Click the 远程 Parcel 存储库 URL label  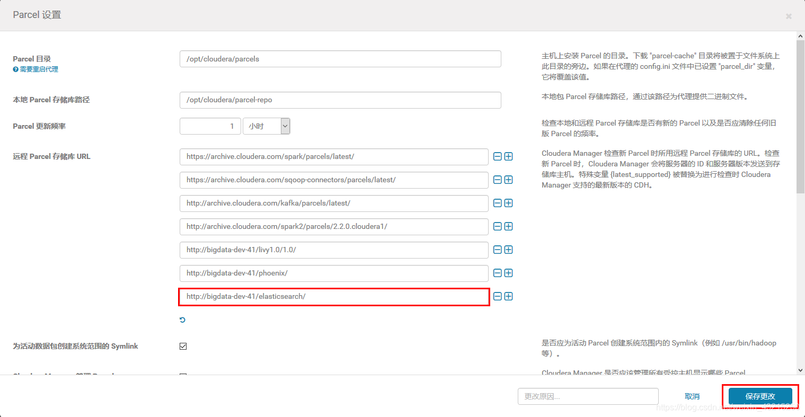tap(51, 156)
